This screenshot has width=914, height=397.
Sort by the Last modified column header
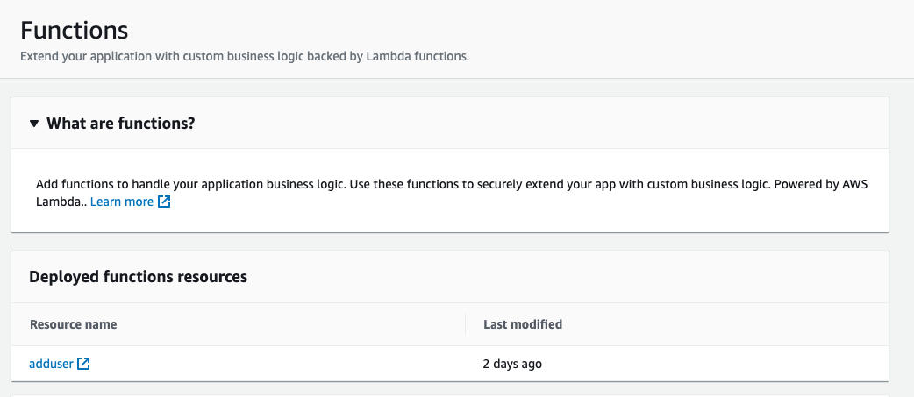523,324
